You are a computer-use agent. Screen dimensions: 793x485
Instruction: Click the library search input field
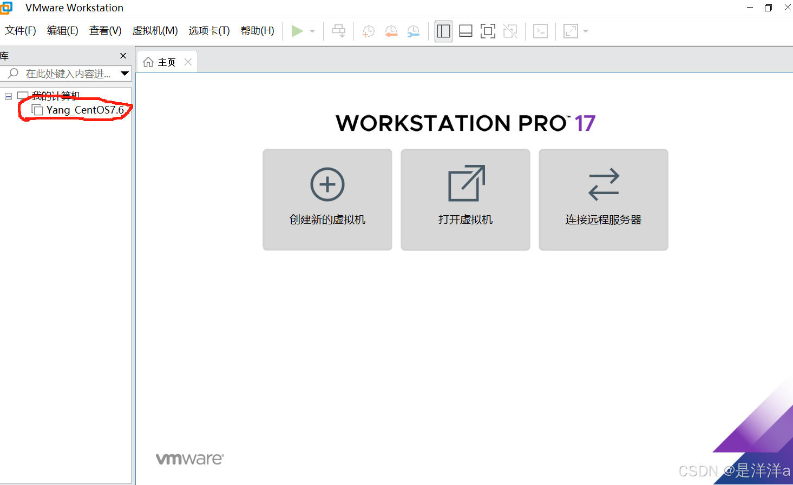65,74
